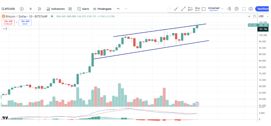This screenshot has width=271, height=126.
Task: Open symbol search for BTCUSD
Action: coord(8,9)
